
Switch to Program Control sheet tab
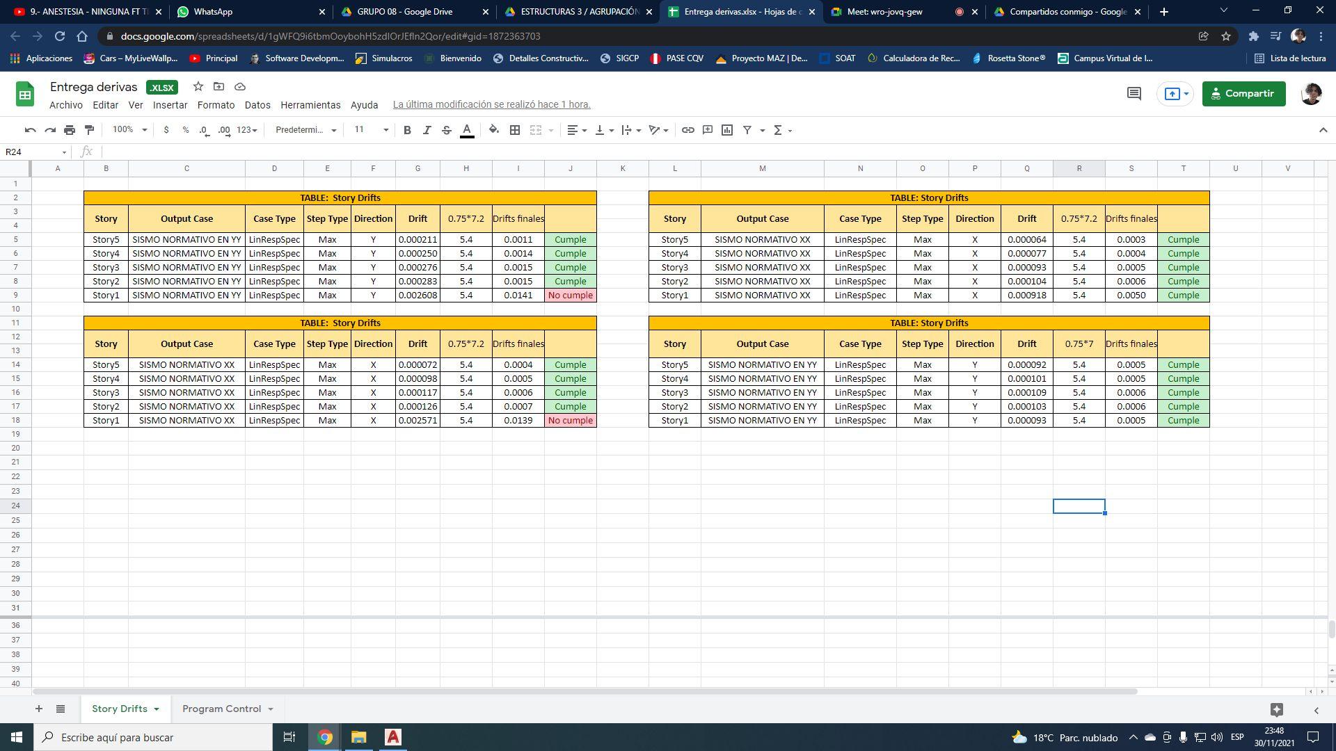click(x=221, y=709)
